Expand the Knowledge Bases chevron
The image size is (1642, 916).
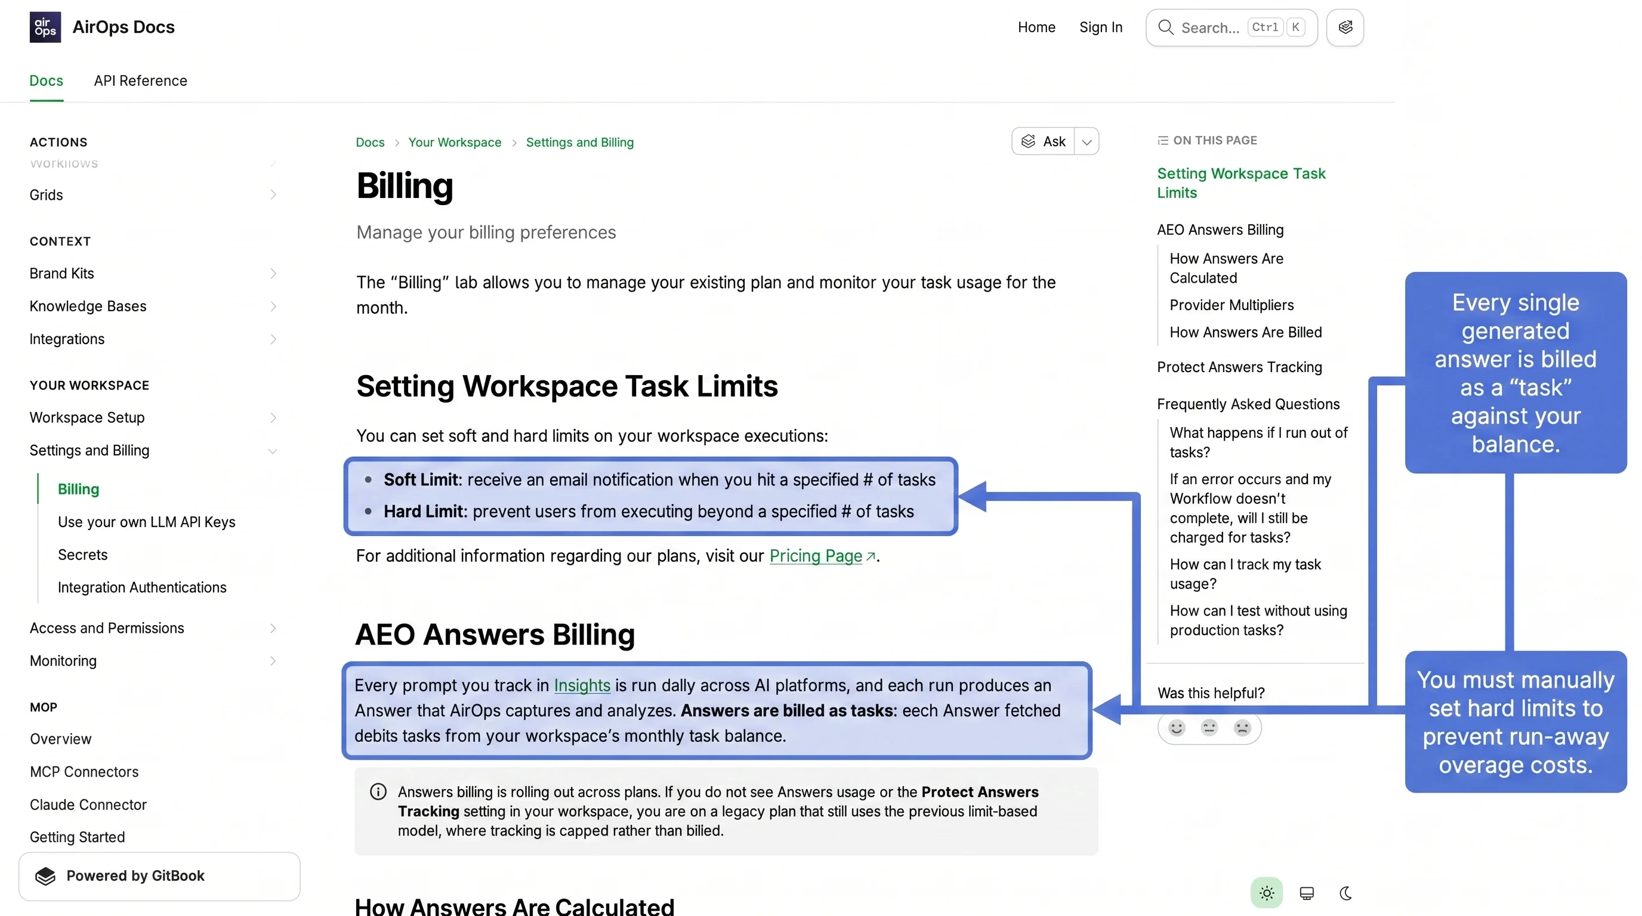pyautogui.click(x=273, y=307)
